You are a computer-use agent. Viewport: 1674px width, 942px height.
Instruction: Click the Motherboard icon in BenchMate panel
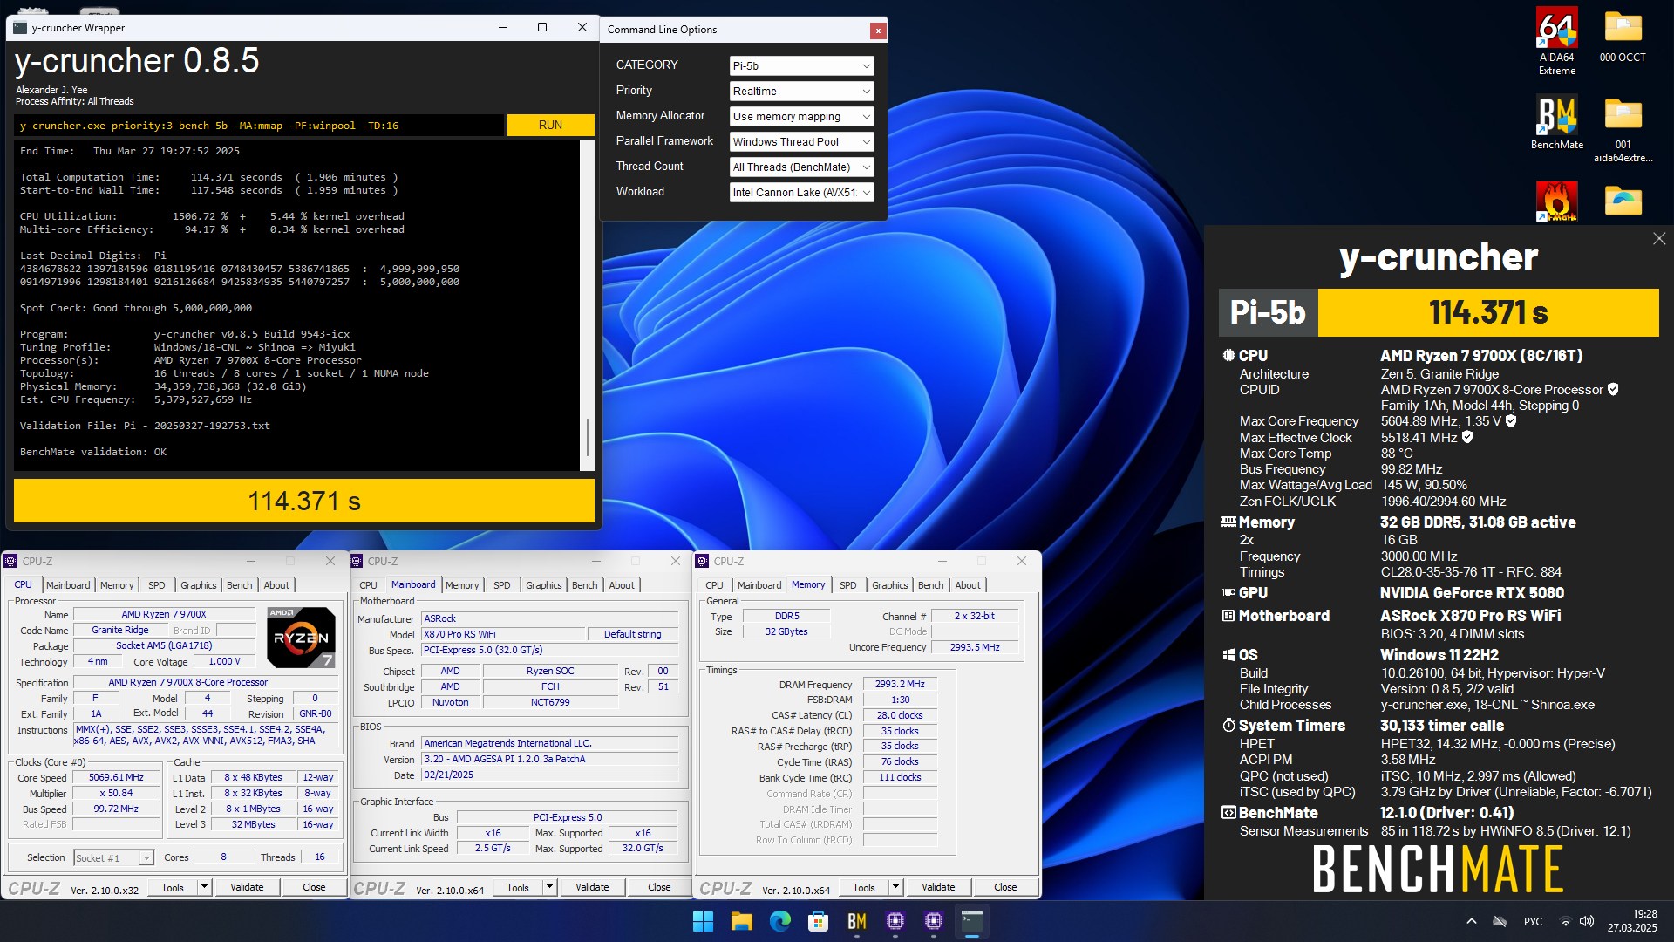1228,616
